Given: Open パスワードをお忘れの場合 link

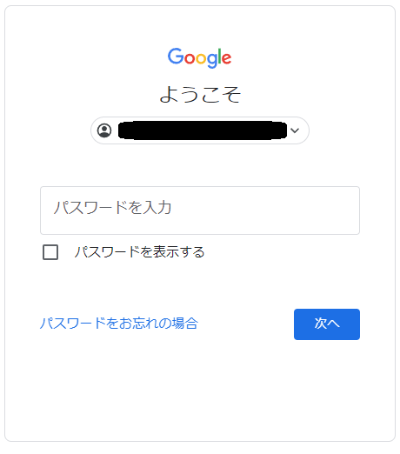Looking at the screenshot, I should click(x=119, y=324).
